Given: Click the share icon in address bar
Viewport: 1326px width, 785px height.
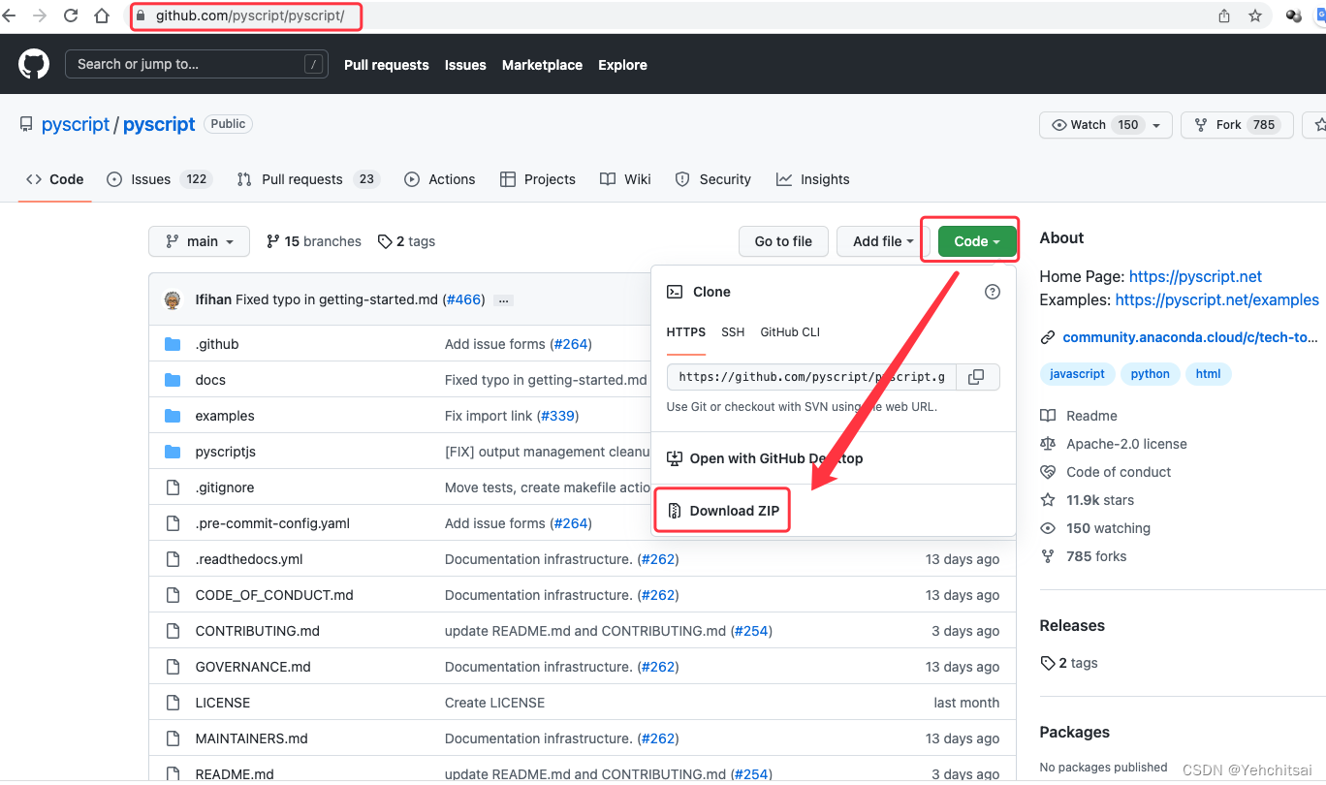Looking at the screenshot, I should pyautogui.click(x=1224, y=16).
